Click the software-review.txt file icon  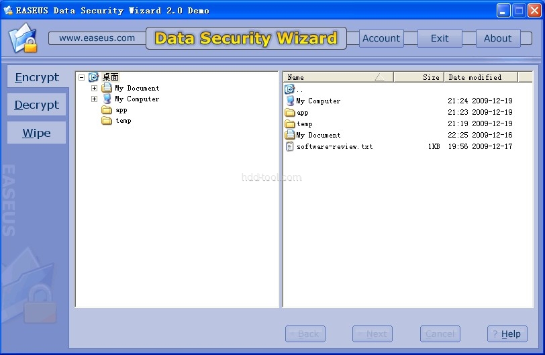pos(289,146)
